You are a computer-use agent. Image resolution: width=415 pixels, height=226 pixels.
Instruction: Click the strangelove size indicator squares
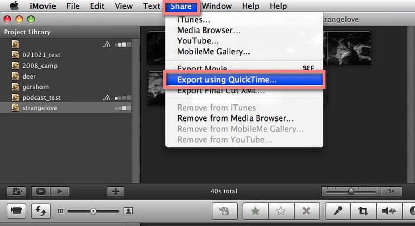(x=123, y=108)
